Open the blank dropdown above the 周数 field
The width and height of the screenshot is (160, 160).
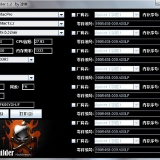point(17,78)
